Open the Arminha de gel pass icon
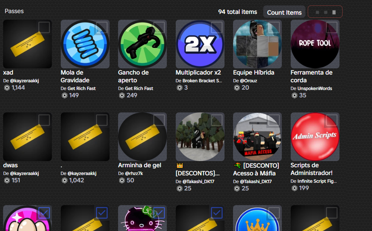Image resolution: width=372 pixels, height=231 pixels. [x=142, y=137]
